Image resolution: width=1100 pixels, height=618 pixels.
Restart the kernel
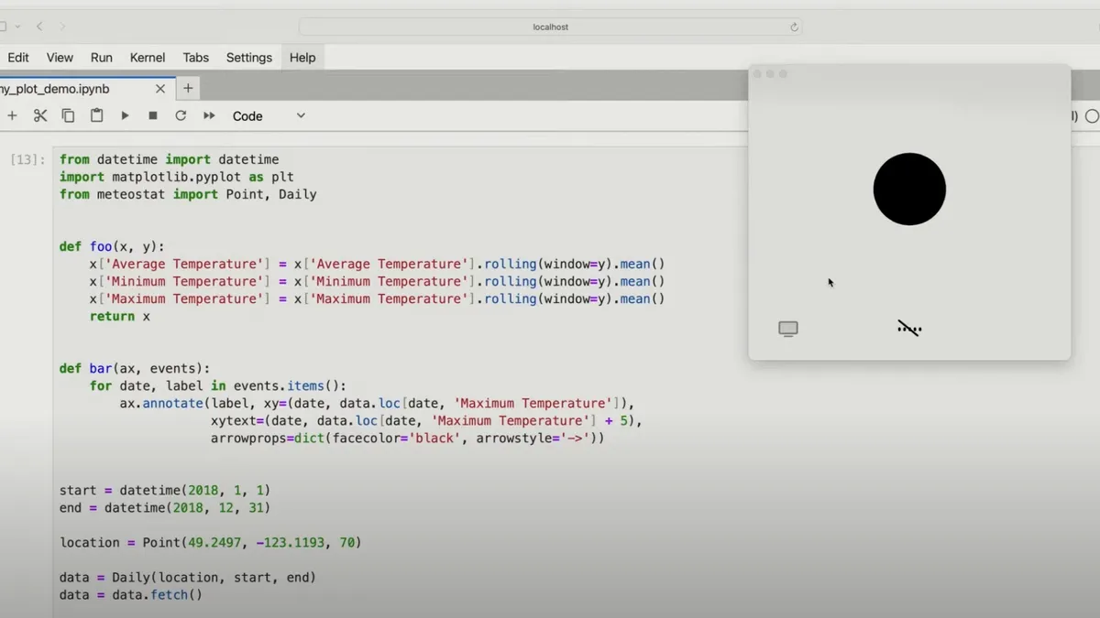click(181, 116)
